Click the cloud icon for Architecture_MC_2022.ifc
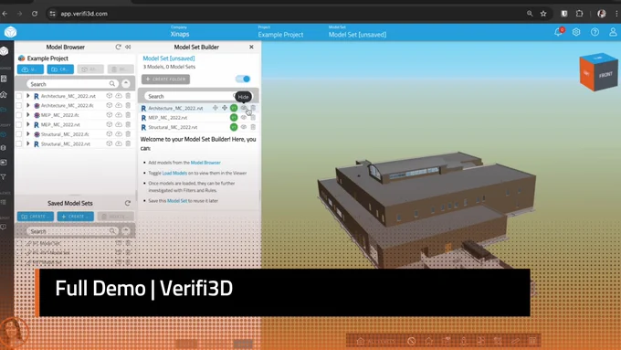621x350 pixels. pyautogui.click(x=119, y=105)
